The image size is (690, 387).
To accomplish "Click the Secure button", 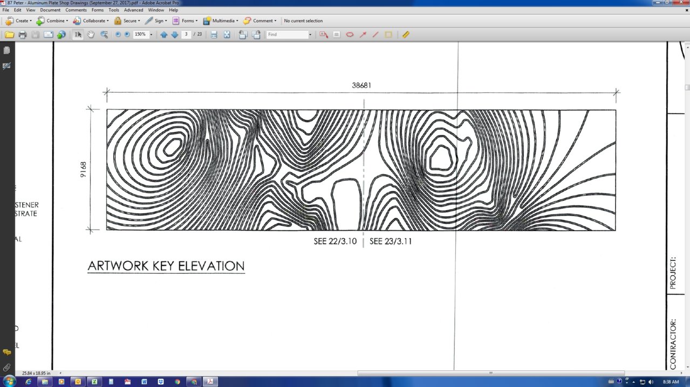I will tap(127, 21).
